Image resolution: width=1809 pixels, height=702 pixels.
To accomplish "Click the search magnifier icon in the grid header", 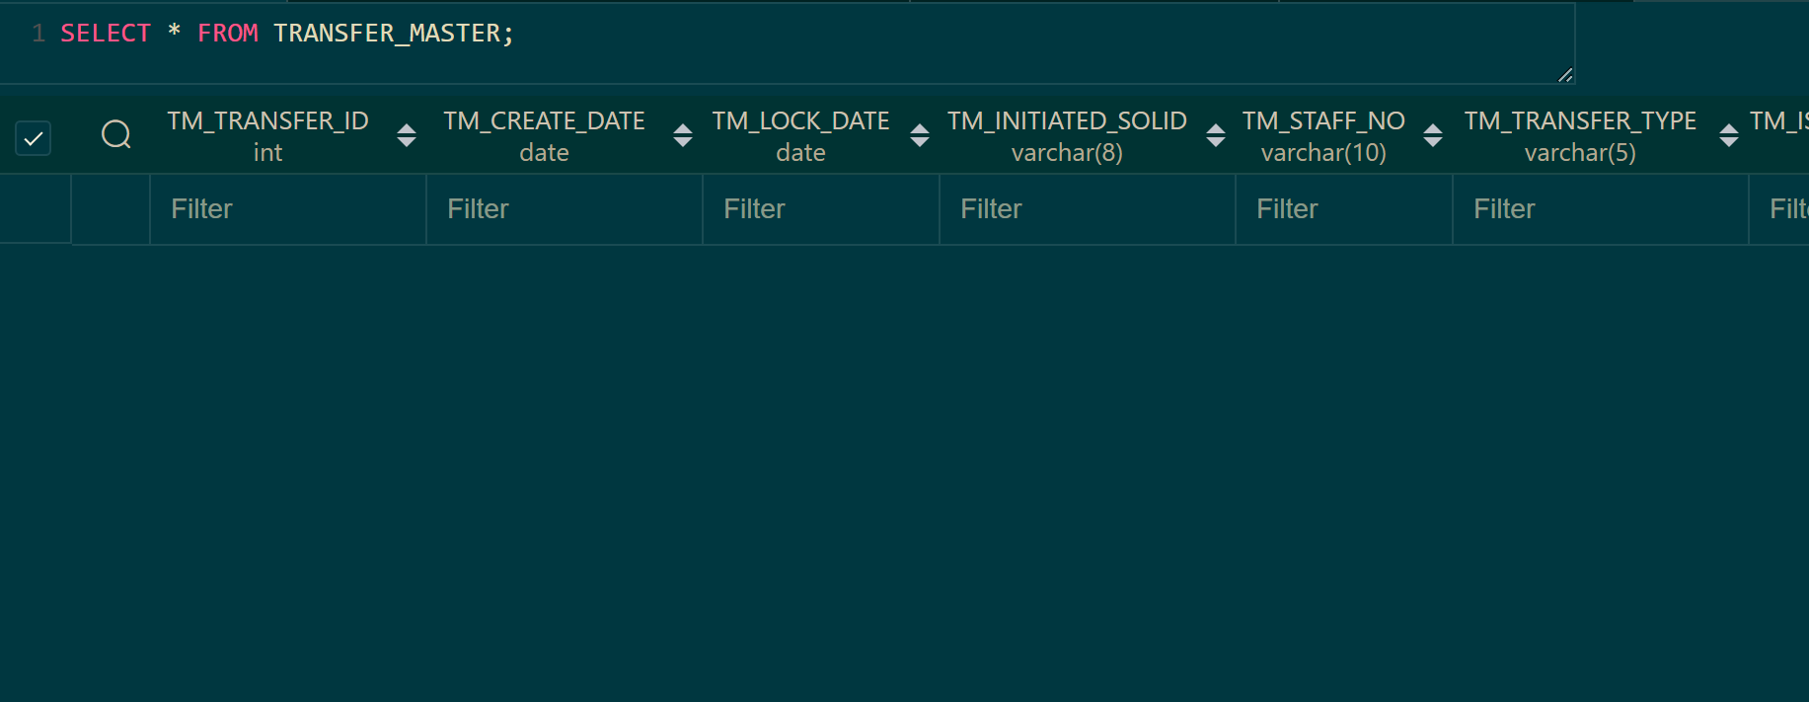I will 115,135.
